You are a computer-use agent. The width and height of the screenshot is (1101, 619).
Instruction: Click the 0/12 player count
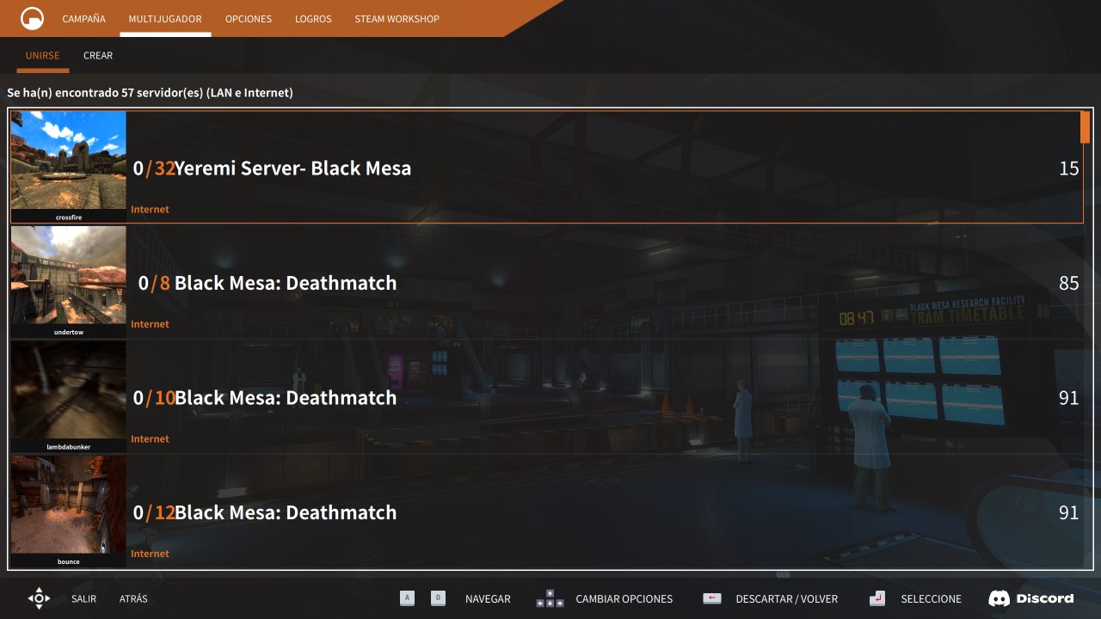coord(154,512)
